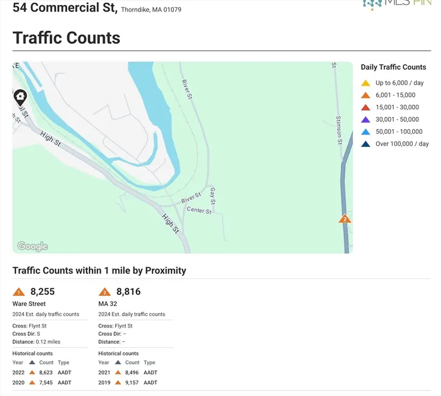Viewport: 441px width, 396px height.
Task: Click the house property marker on the map
Action: pyautogui.click(x=20, y=97)
